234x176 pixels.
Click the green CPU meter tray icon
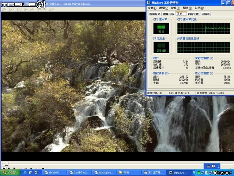click(x=199, y=173)
